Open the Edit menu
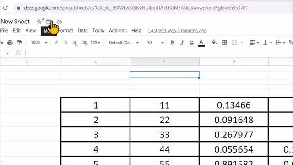Viewport: 293px width, 165px height. [16, 31]
